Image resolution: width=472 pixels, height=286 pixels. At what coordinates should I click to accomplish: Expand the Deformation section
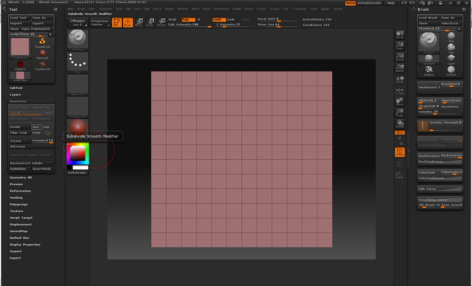(x=20, y=191)
